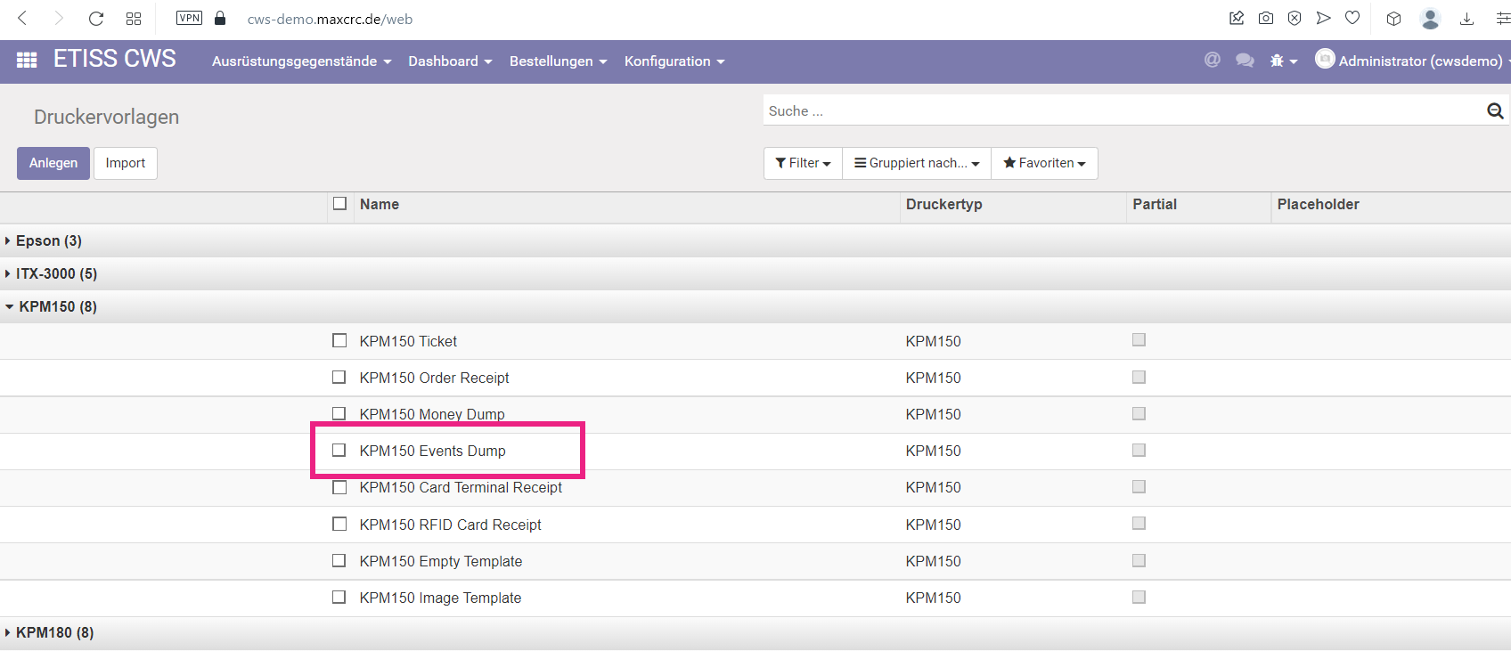
Task: Open the KPM150 RFID Card Receipt record
Action: pyautogui.click(x=450, y=525)
